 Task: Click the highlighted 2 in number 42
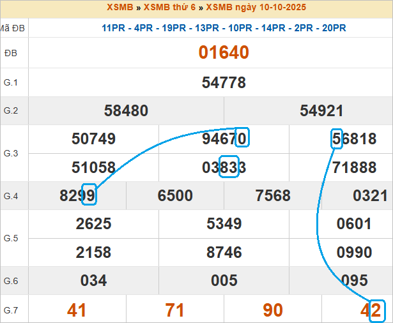377,310
